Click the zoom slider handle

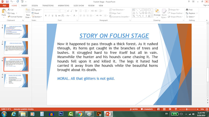(x=187, y=109)
